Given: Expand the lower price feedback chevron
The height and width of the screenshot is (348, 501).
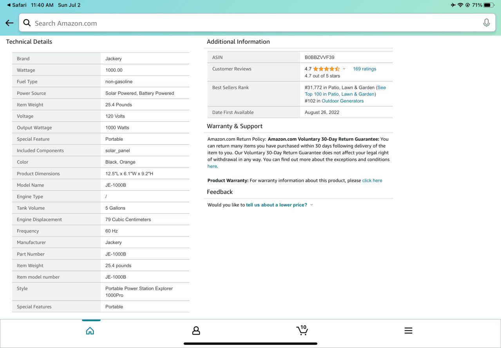Looking at the screenshot, I should (311, 205).
